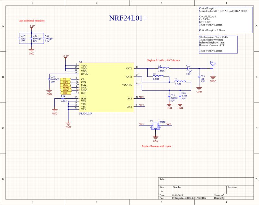Select the NRF24L01P component symbol U5
259x205 pixels.
107,88
